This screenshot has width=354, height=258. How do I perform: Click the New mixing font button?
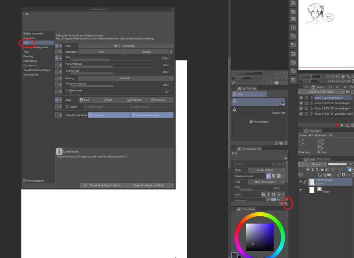point(101,52)
